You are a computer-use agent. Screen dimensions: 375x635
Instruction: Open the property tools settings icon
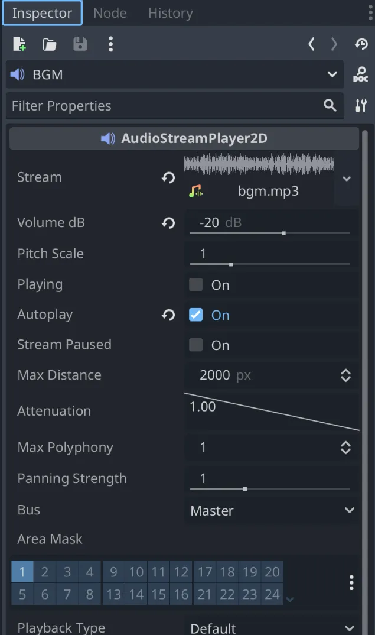coord(360,106)
